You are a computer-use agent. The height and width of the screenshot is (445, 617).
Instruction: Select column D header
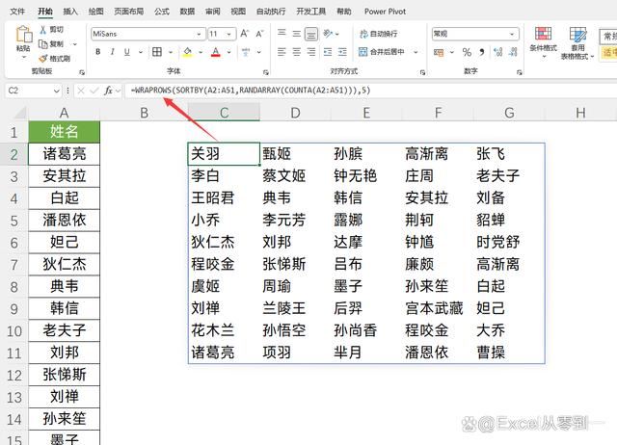click(295, 114)
